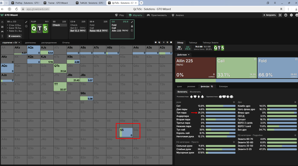The width and height of the screenshot is (298, 166).
Task: Toggle the offsuit spade suit filter
Action: click(x=192, y=96)
